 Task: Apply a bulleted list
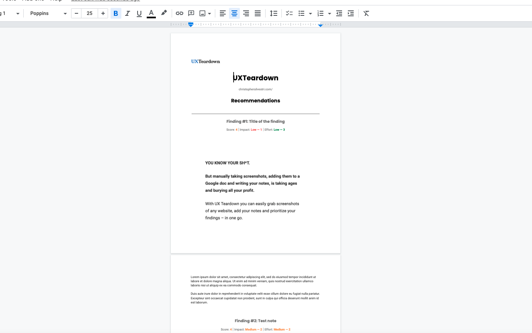point(302,13)
